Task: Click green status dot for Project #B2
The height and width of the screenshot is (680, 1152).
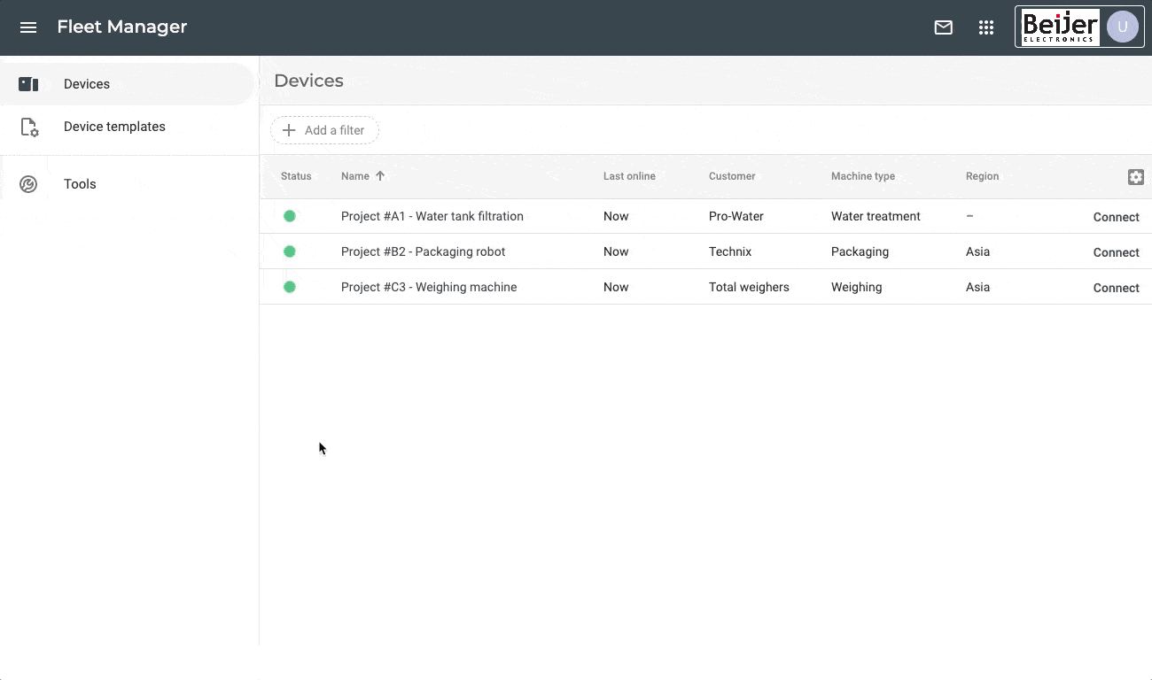Action: [x=290, y=251]
